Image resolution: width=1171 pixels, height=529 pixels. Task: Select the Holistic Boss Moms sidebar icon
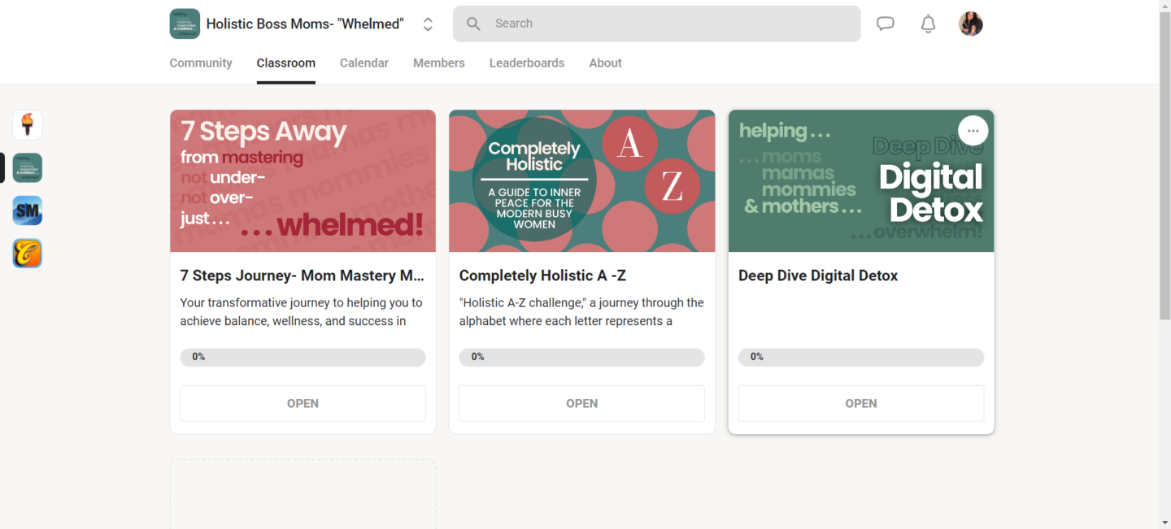click(x=28, y=167)
